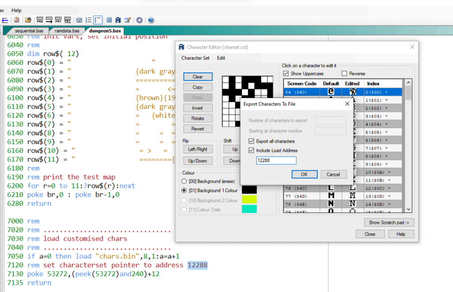Viewport: 453px width, 292px height.
Task: Click the folder with binoculars search icon
Action: tap(28, 20)
